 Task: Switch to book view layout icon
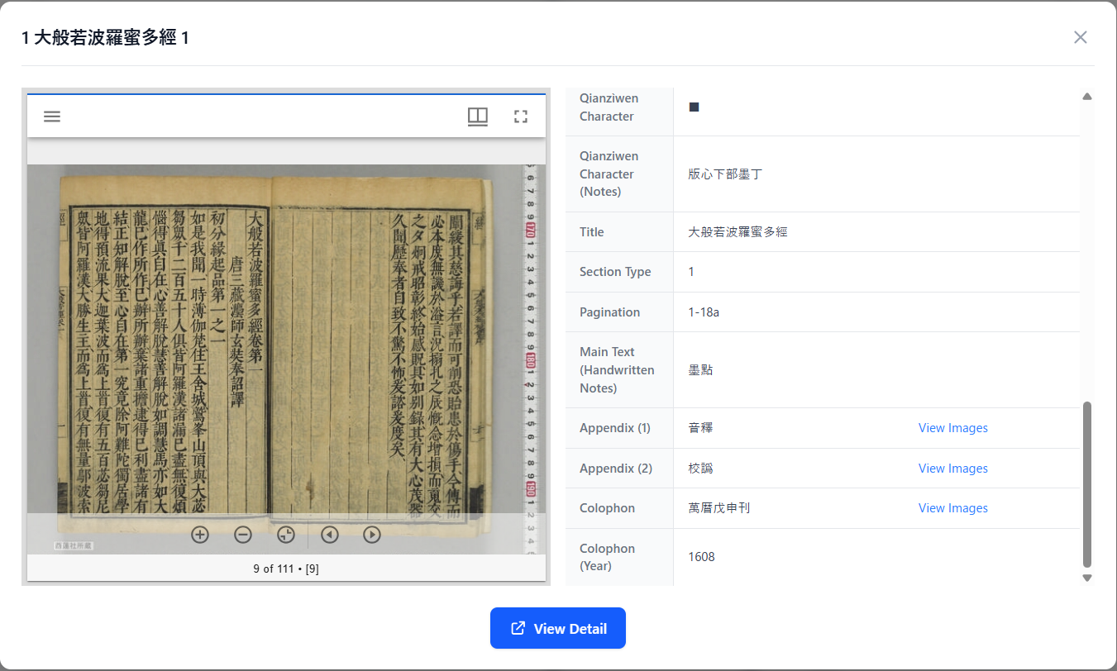click(x=477, y=117)
